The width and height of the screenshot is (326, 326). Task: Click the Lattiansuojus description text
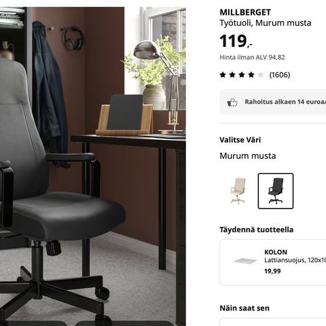pyautogui.click(x=295, y=260)
